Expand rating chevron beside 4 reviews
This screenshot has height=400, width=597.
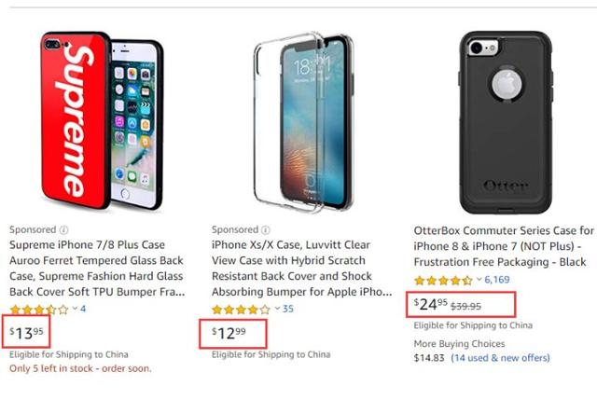pos(75,309)
